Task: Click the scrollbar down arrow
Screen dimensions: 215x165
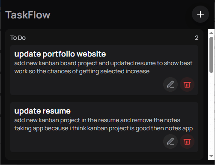Action: coord(211,156)
